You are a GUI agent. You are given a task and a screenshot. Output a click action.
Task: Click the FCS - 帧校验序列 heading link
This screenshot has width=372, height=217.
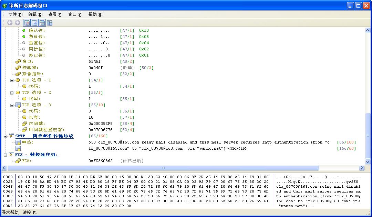[37, 155]
